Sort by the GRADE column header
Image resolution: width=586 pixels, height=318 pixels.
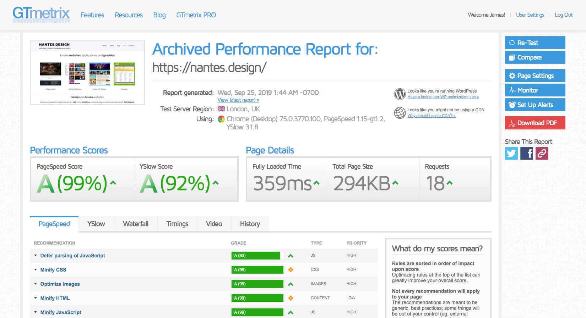239,243
